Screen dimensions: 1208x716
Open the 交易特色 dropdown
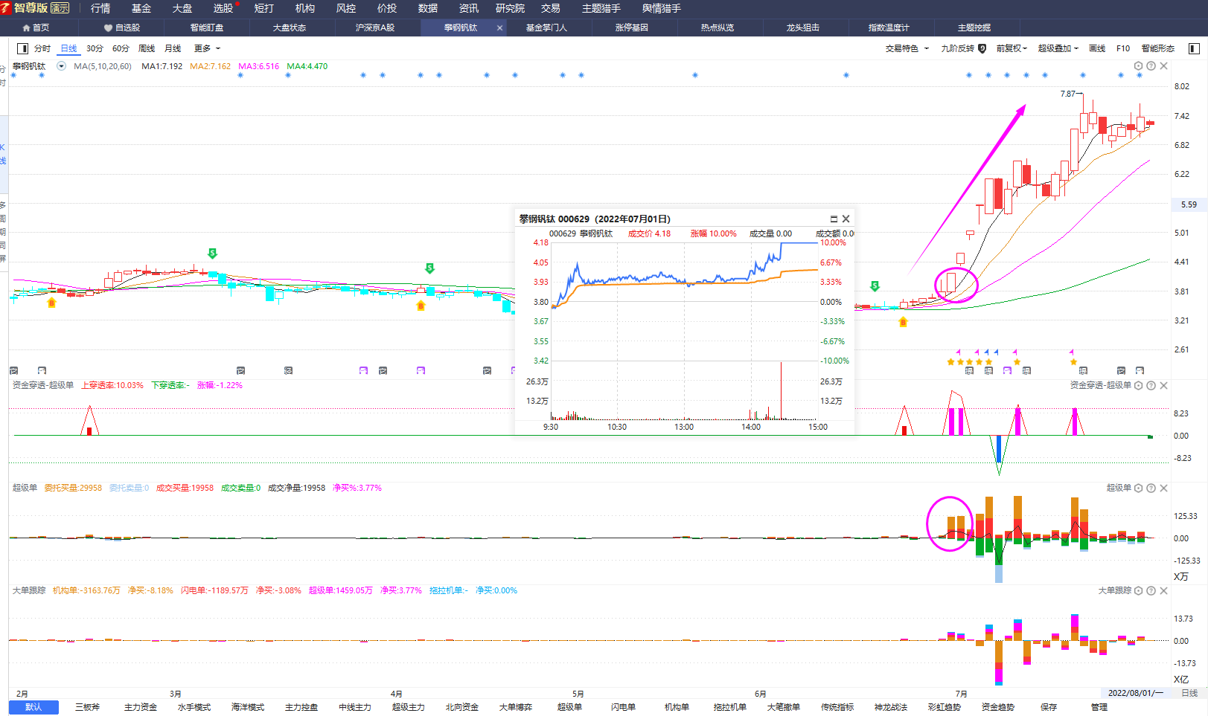907,48
